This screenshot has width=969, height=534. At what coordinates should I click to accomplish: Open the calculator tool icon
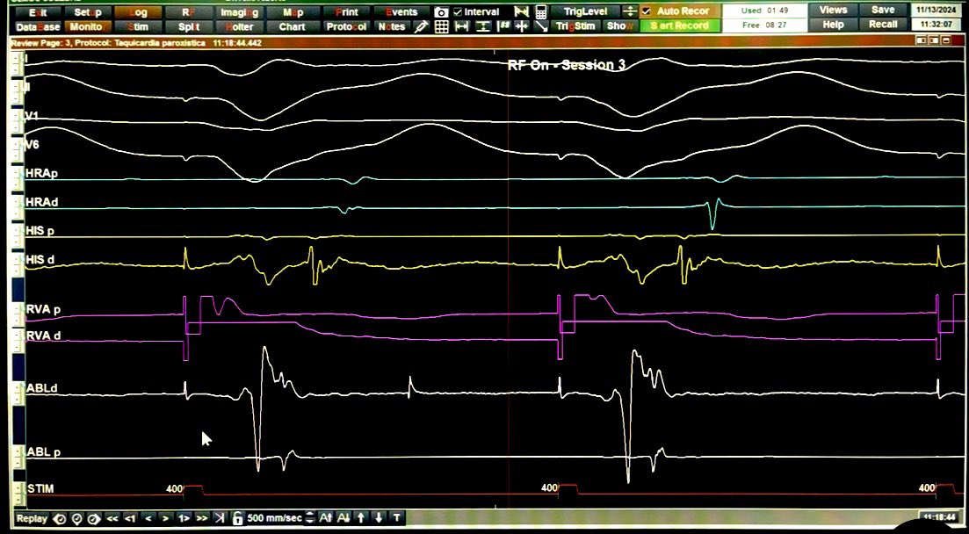[541, 11]
